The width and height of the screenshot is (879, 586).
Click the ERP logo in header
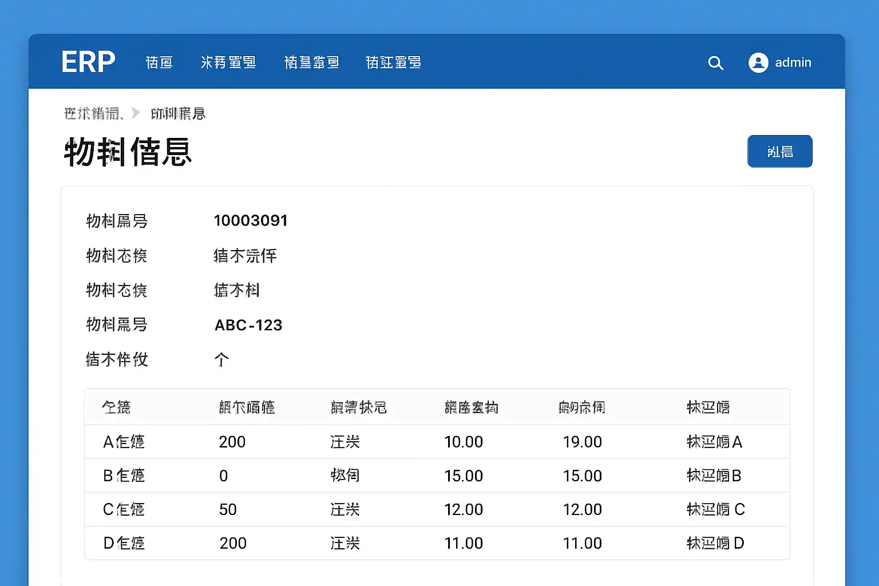pyautogui.click(x=88, y=62)
